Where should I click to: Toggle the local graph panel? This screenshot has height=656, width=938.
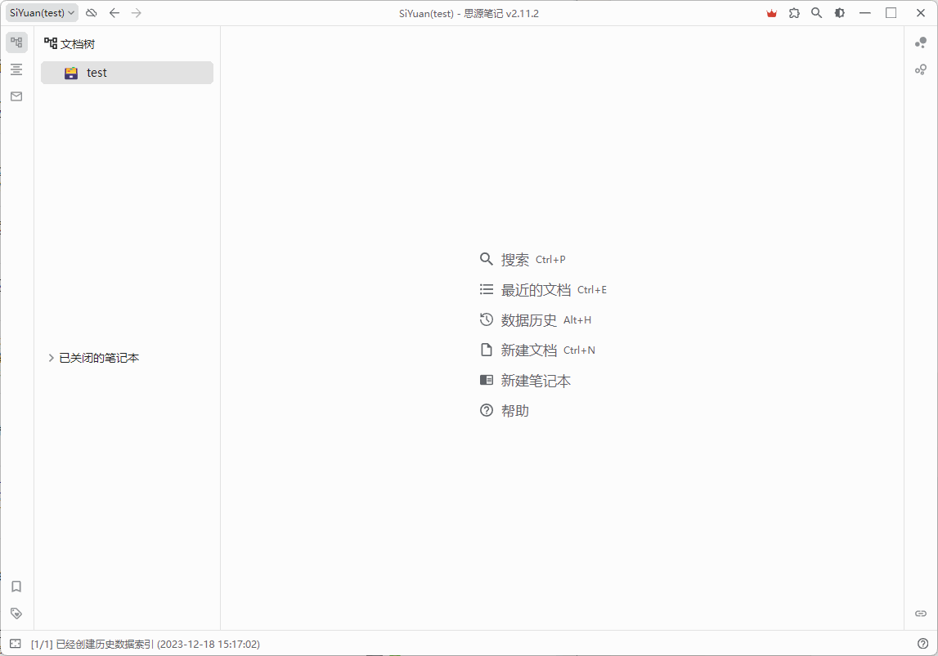[x=921, y=70]
